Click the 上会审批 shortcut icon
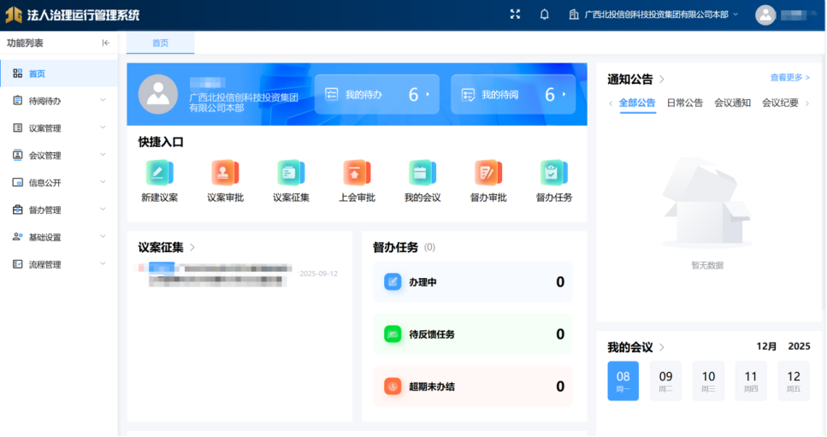827x437 pixels. (357, 174)
